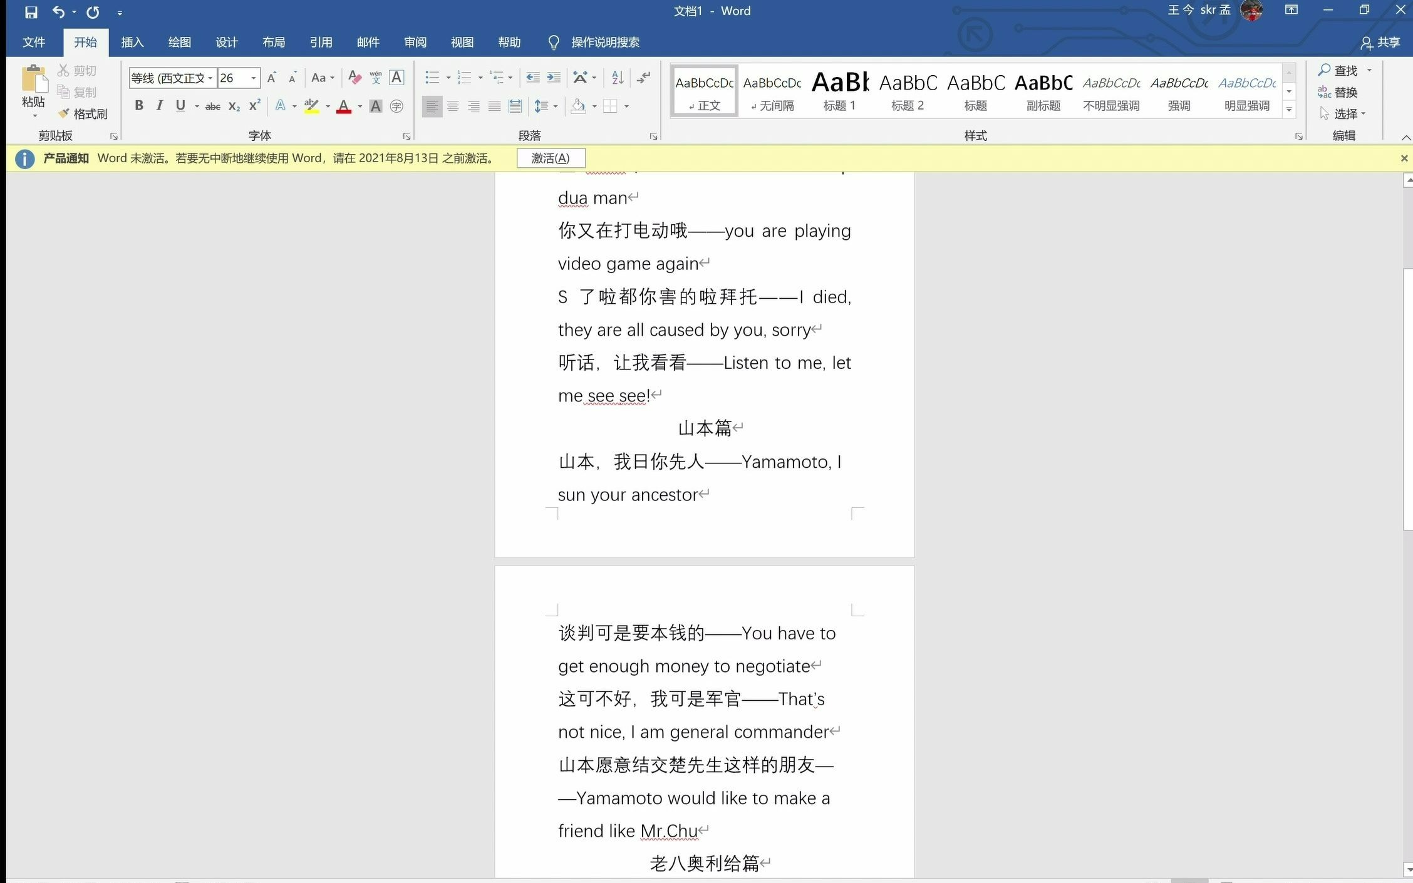Center align the paragraph
The image size is (1413, 883).
pyautogui.click(x=453, y=106)
